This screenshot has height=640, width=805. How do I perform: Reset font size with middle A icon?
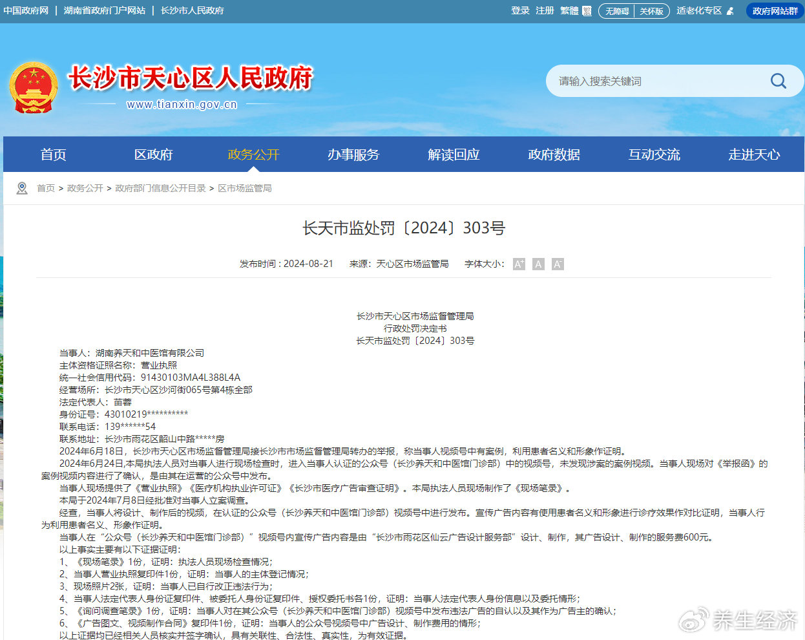538,264
